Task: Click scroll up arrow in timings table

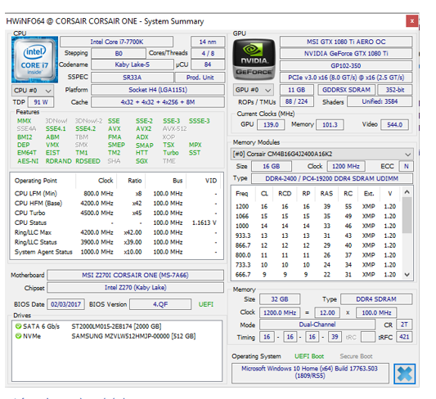Action: (x=407, y=192)
